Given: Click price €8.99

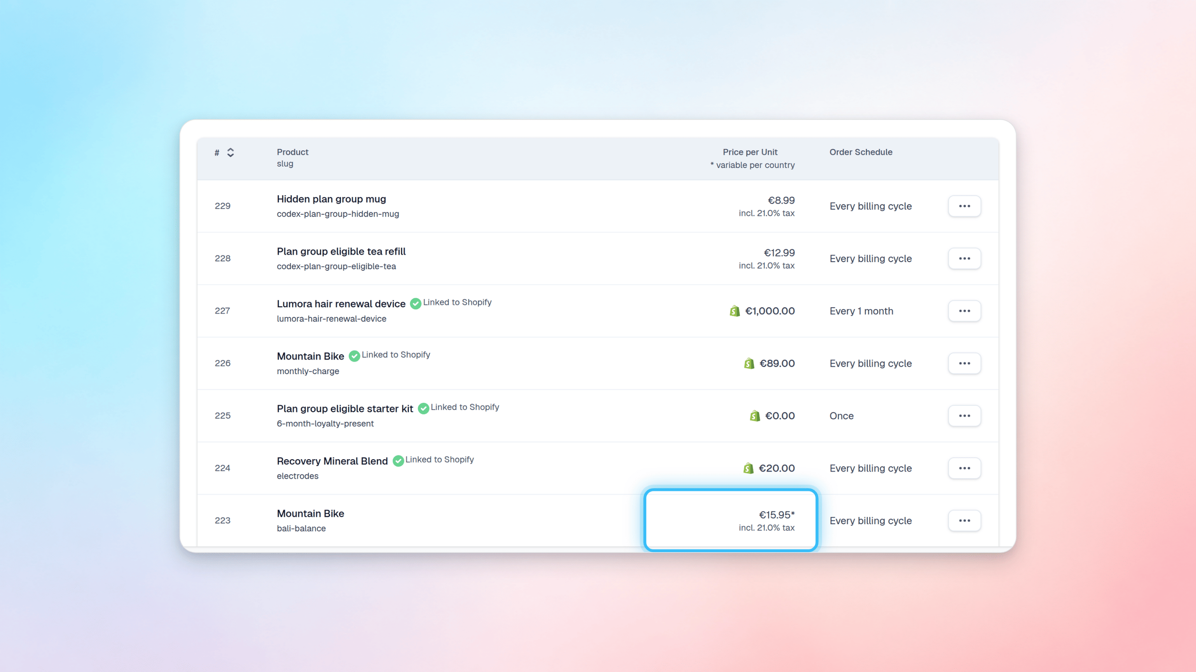Looking at the screenshot, I should (782, 200).
